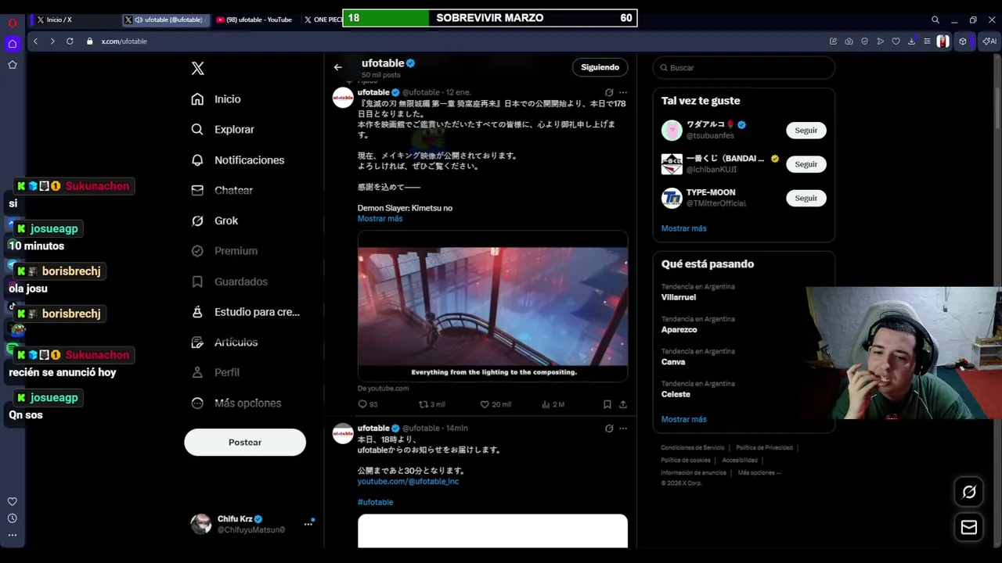The width and height of the screenshot is (1002, 563).
Task: Open more menu on the 14min post
Action: [x=623, y=429]
